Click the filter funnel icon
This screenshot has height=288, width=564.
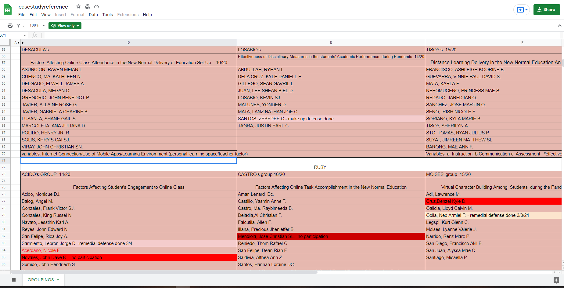click(18, 26)
